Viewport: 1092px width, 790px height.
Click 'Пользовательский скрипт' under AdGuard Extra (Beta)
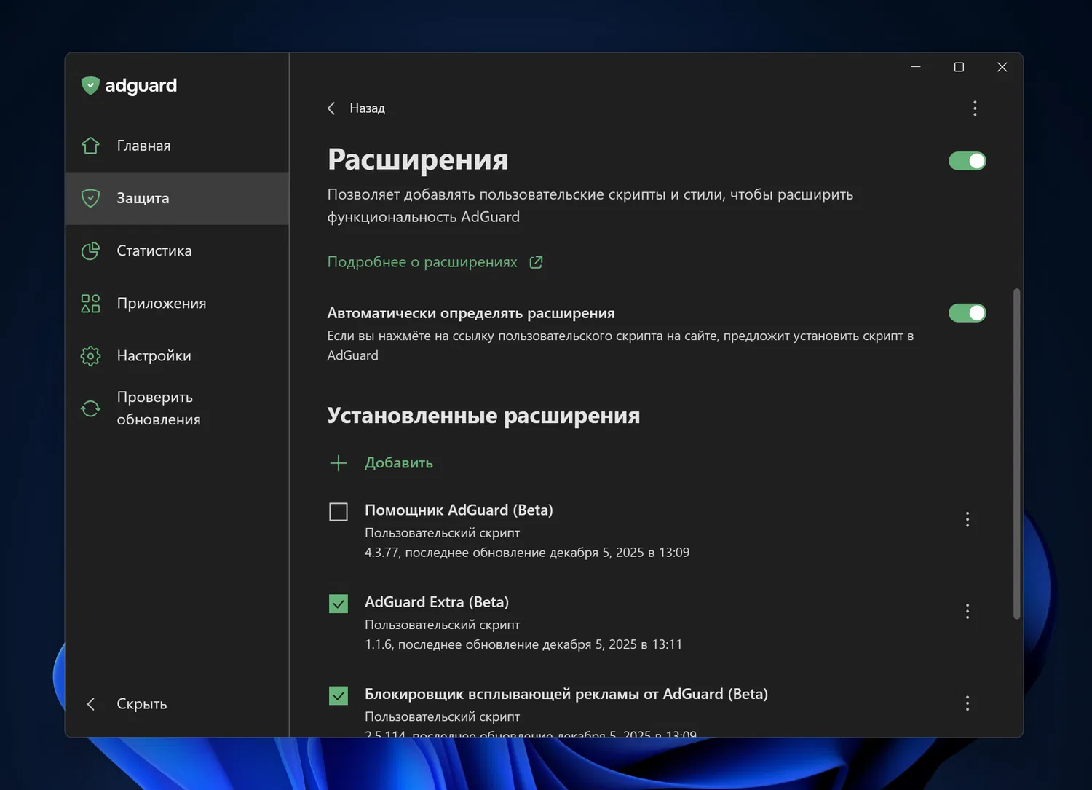[442, 625]
